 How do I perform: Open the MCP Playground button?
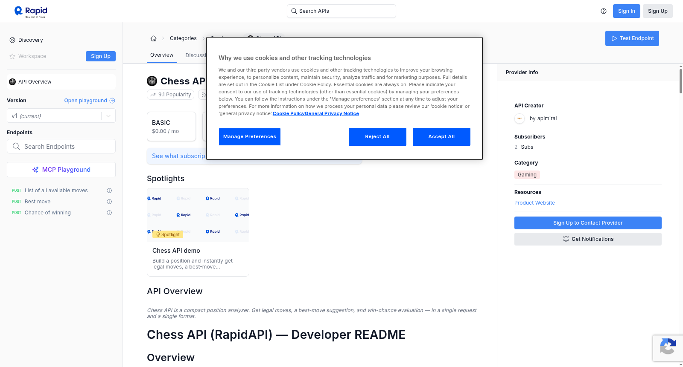click(61, 170)
